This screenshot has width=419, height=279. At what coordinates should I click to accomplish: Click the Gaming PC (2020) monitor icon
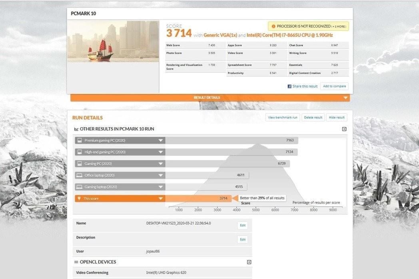[80, 163]
